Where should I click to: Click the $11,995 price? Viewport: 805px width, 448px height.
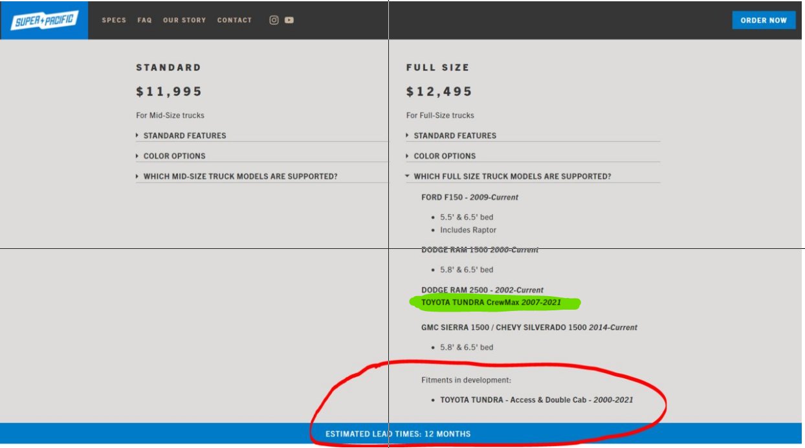[x=169, y=92]
